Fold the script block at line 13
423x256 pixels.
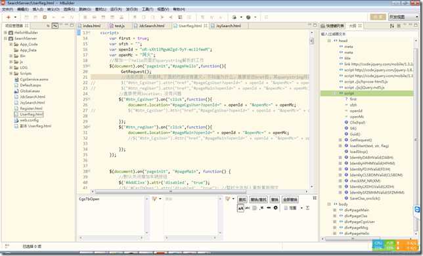(89, 33)
